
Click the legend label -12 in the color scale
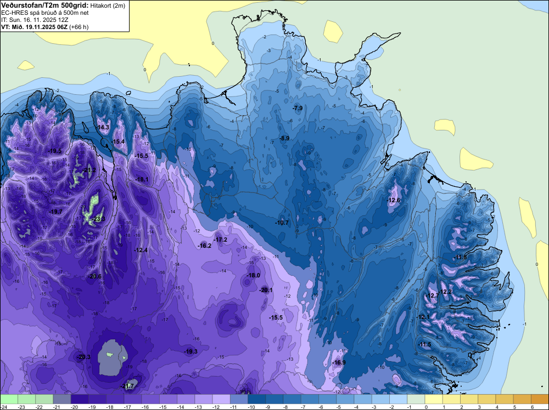click(x=216, y=407)
